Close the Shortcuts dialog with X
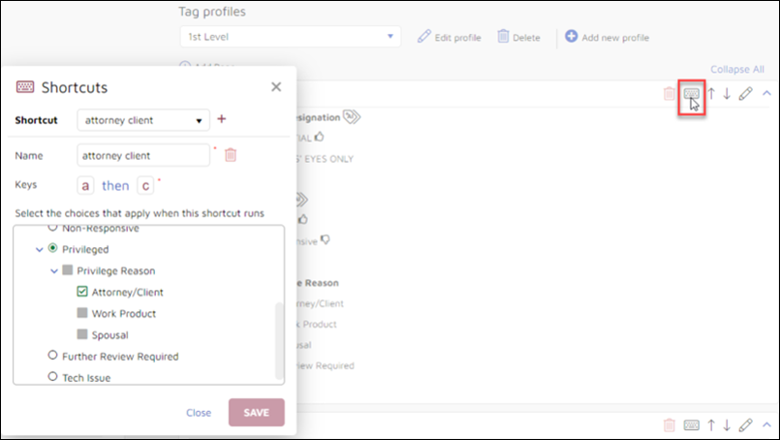The width and height of the screenshot is (780, 440). pos(276,87)
